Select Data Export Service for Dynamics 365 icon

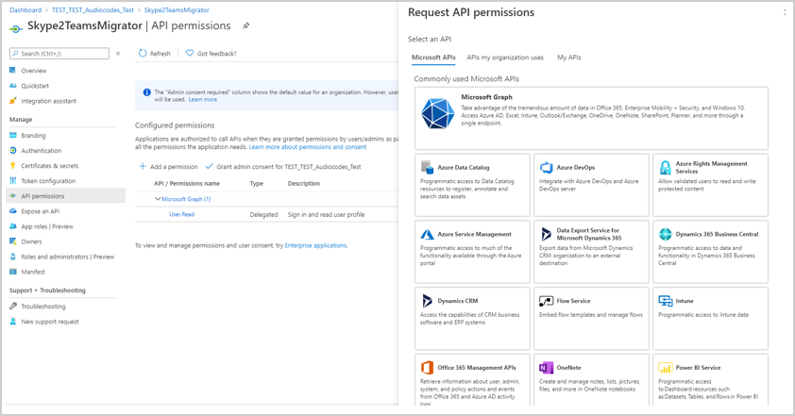pyautogui.click(x=546, y=234)
